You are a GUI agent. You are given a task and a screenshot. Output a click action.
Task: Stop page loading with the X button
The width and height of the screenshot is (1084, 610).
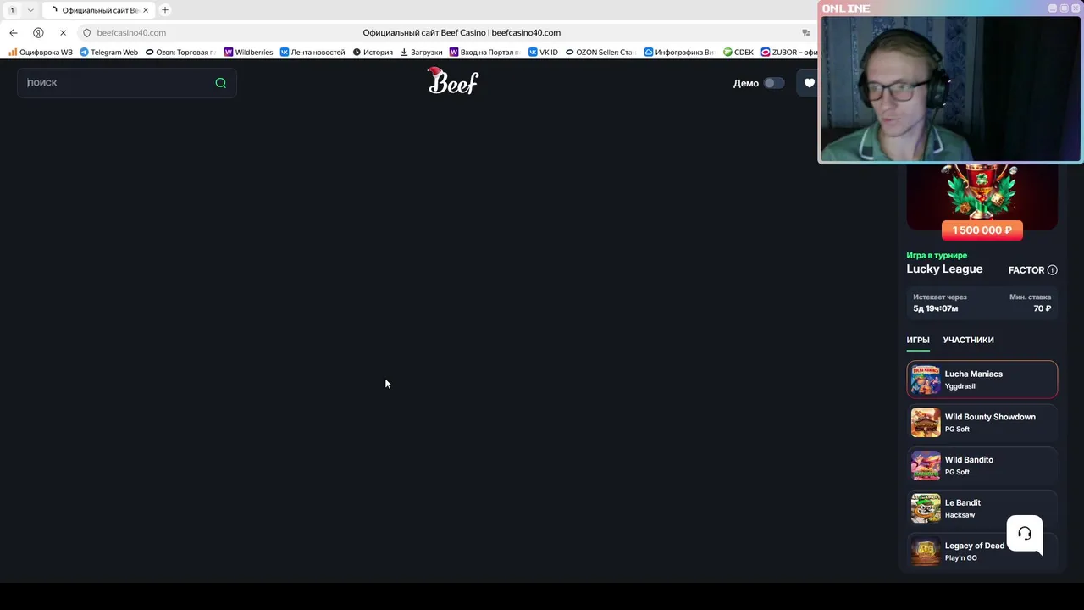pos(63,32)
